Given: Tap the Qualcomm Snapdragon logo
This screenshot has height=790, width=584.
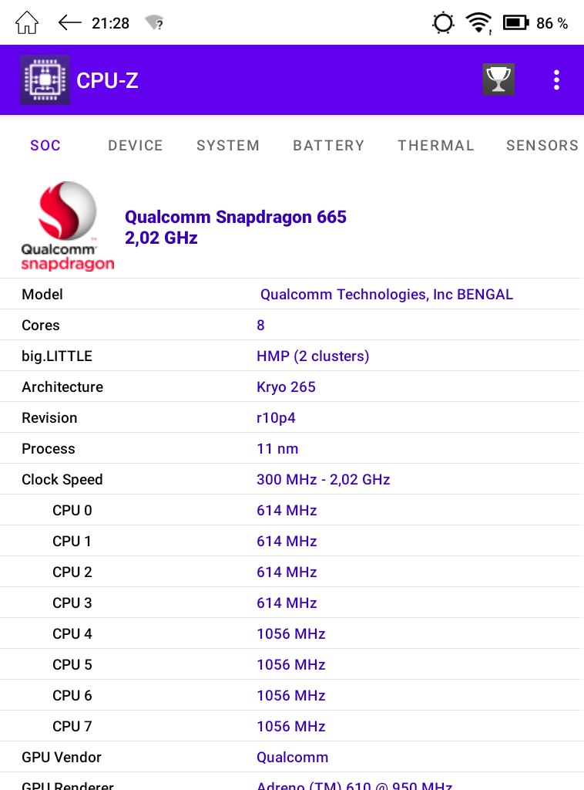Looking at the screenshot, I should coord(67,226).
